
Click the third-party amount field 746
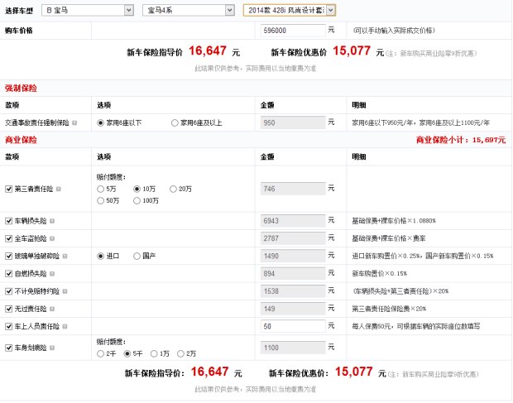293,189
